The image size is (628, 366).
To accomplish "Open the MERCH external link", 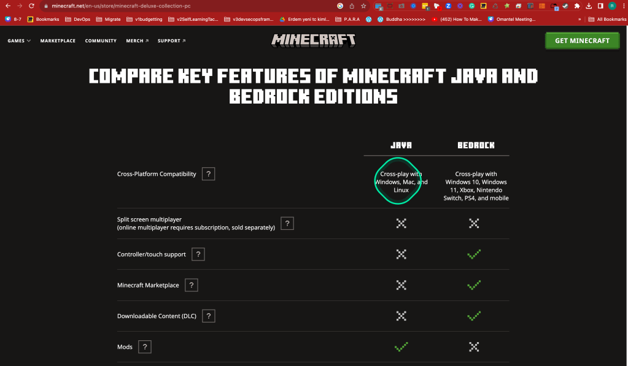I will [x=138, y=41].
